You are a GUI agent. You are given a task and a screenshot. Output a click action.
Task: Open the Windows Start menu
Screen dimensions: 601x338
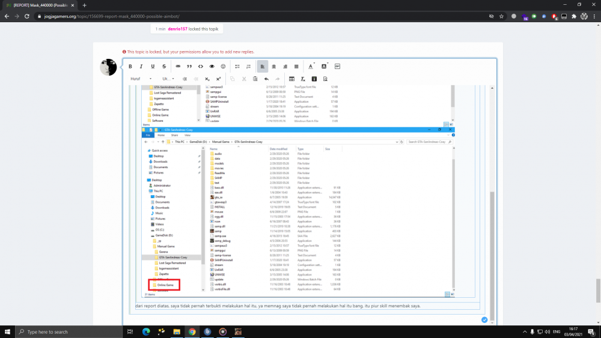7,332
